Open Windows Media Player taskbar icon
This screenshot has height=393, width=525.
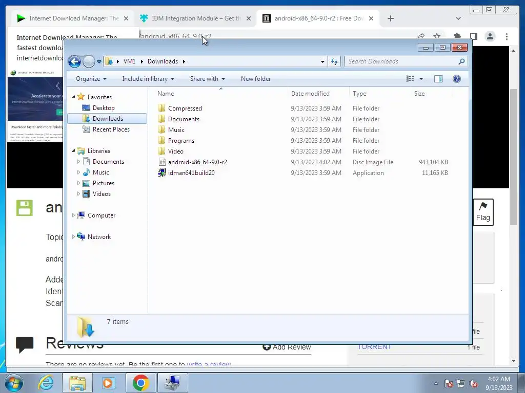coord(108,383)
